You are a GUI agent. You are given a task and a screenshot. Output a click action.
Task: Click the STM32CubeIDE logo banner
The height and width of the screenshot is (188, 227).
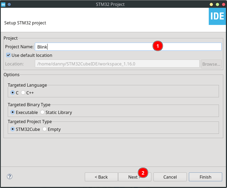pos(217,16)
